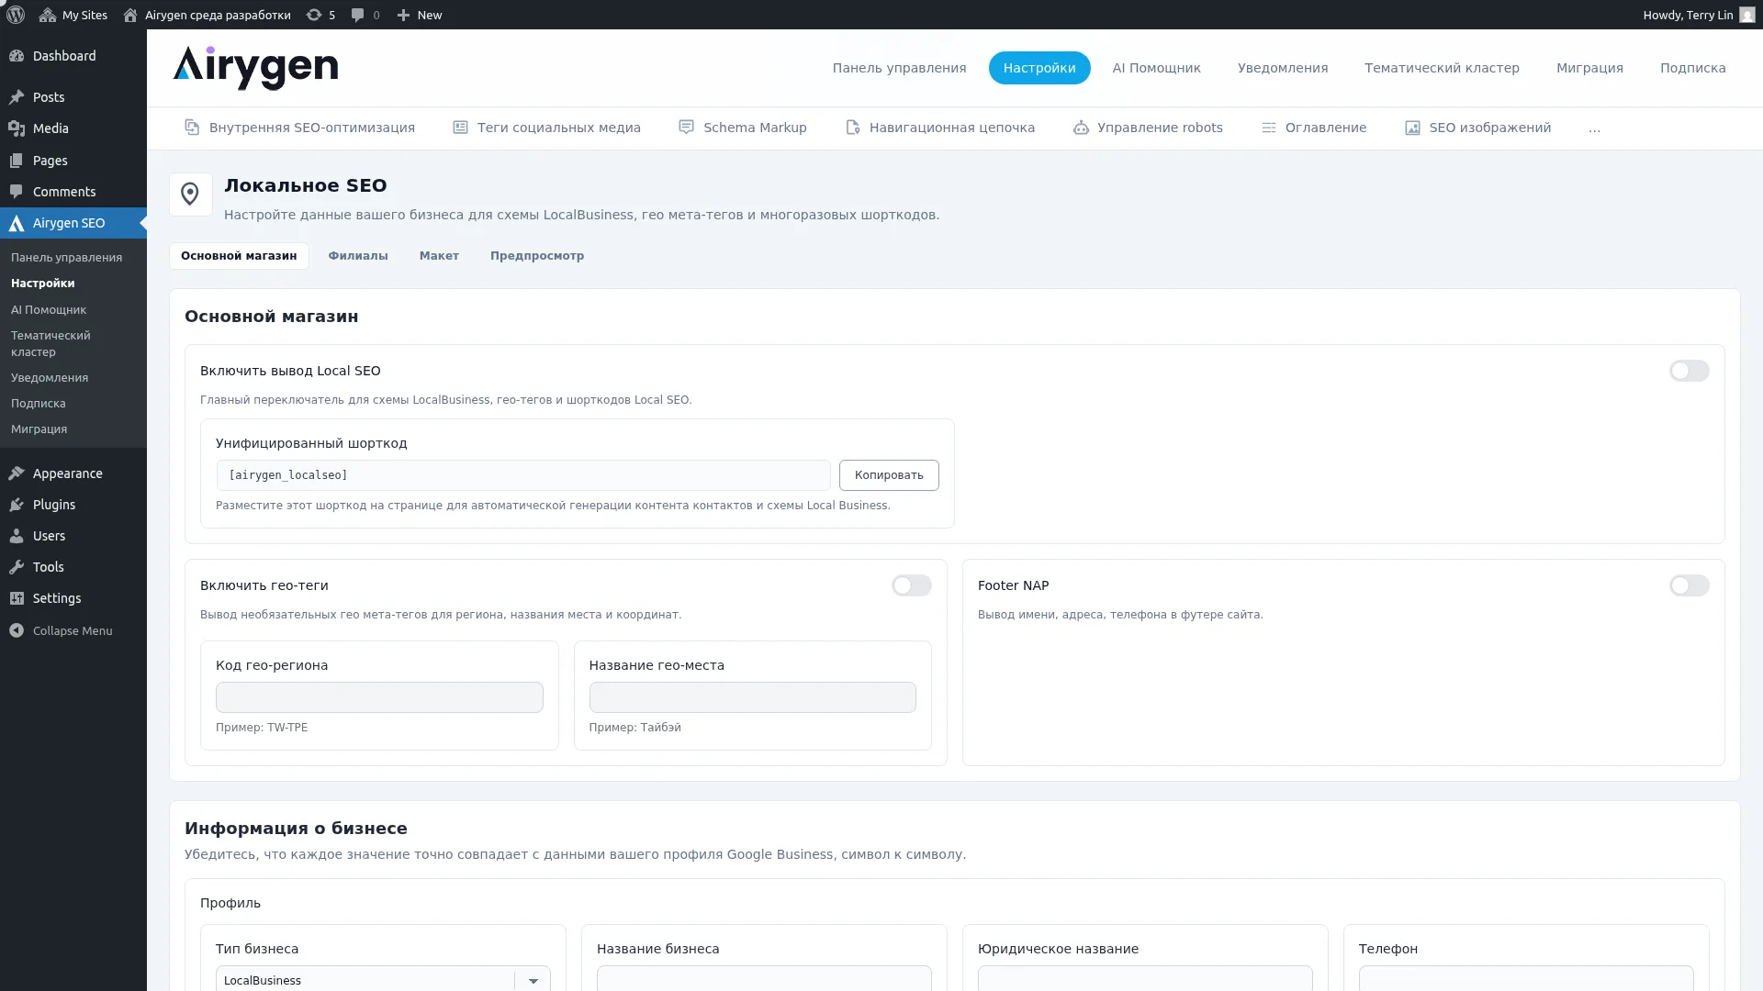Click the Телефон input field
Screen dimensions: 1763x991
coord(1526,978)
